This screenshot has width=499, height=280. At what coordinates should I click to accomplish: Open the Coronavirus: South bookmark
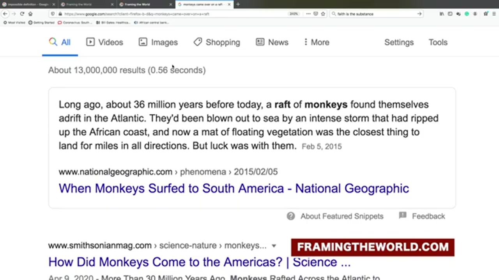click(x=75, y=23)
